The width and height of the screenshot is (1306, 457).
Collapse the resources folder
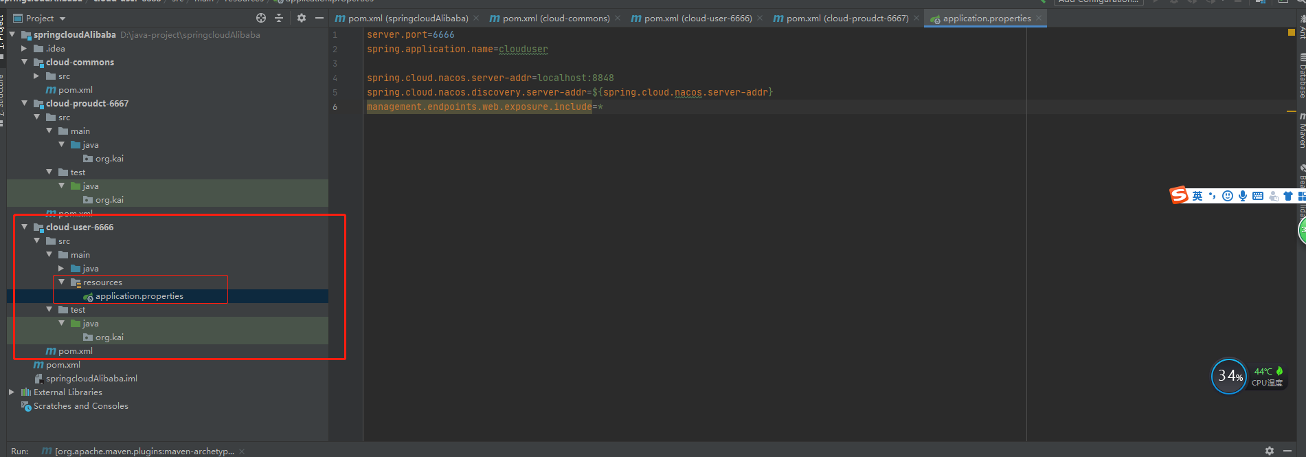[62, 282]
